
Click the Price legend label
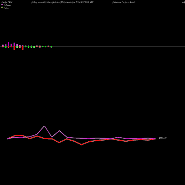(x=6, y=8)
